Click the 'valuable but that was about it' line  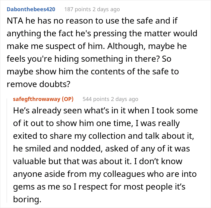coord(98,161)
